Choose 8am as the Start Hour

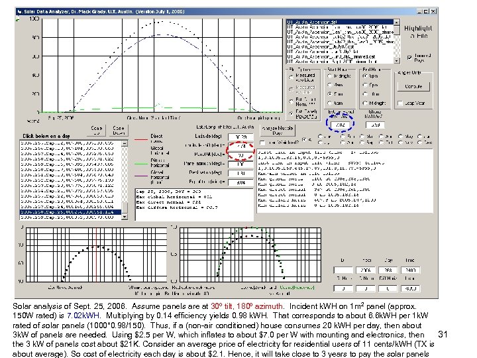pyautogui.click(x=329, y=103)
